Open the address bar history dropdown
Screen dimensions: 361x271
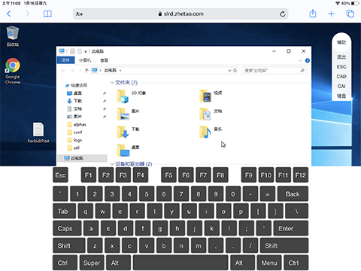coord(229,71)
